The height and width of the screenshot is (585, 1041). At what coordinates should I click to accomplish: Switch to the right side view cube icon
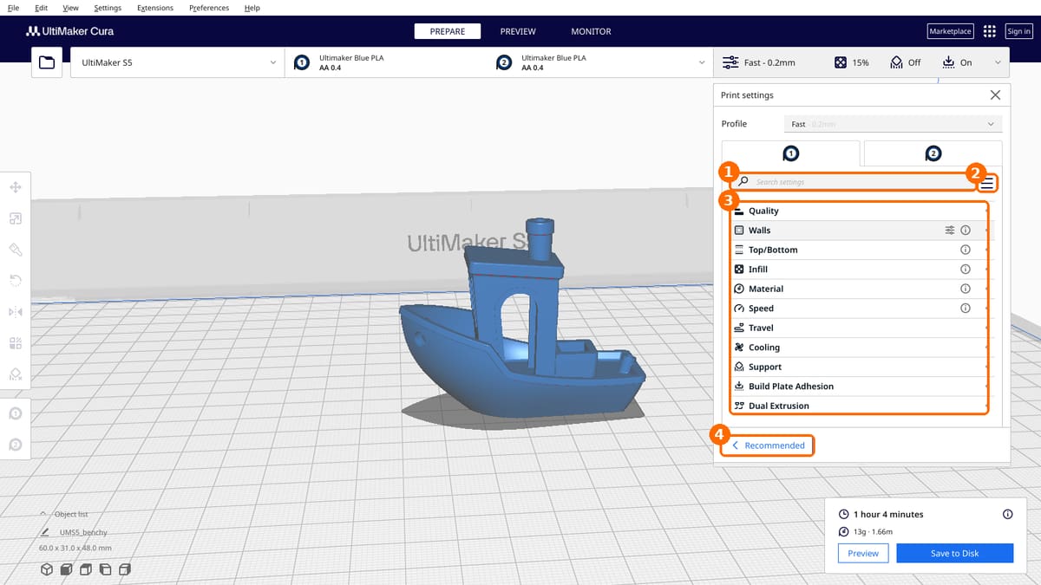pos(125,569)
